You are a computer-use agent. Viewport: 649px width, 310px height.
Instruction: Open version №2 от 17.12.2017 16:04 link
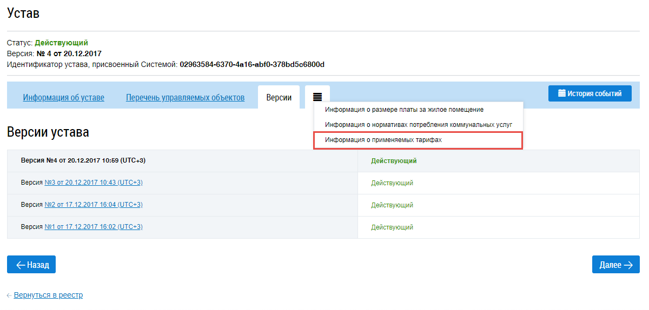pos(94,205)
